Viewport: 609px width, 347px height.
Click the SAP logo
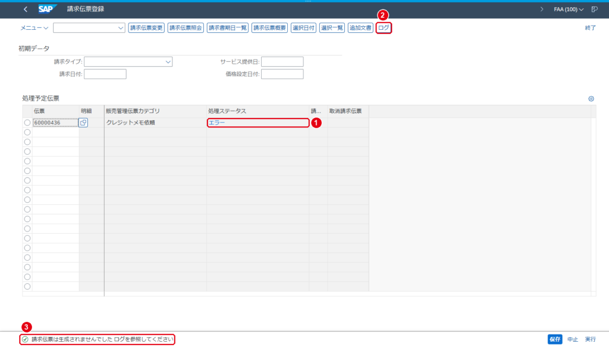48,9
